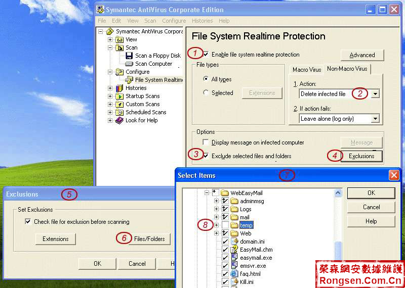The width and height of the screenshot is (405, 288).
Task: Toggle Enable file system realtime protection checkbox
Action: [x=206, y=55]
